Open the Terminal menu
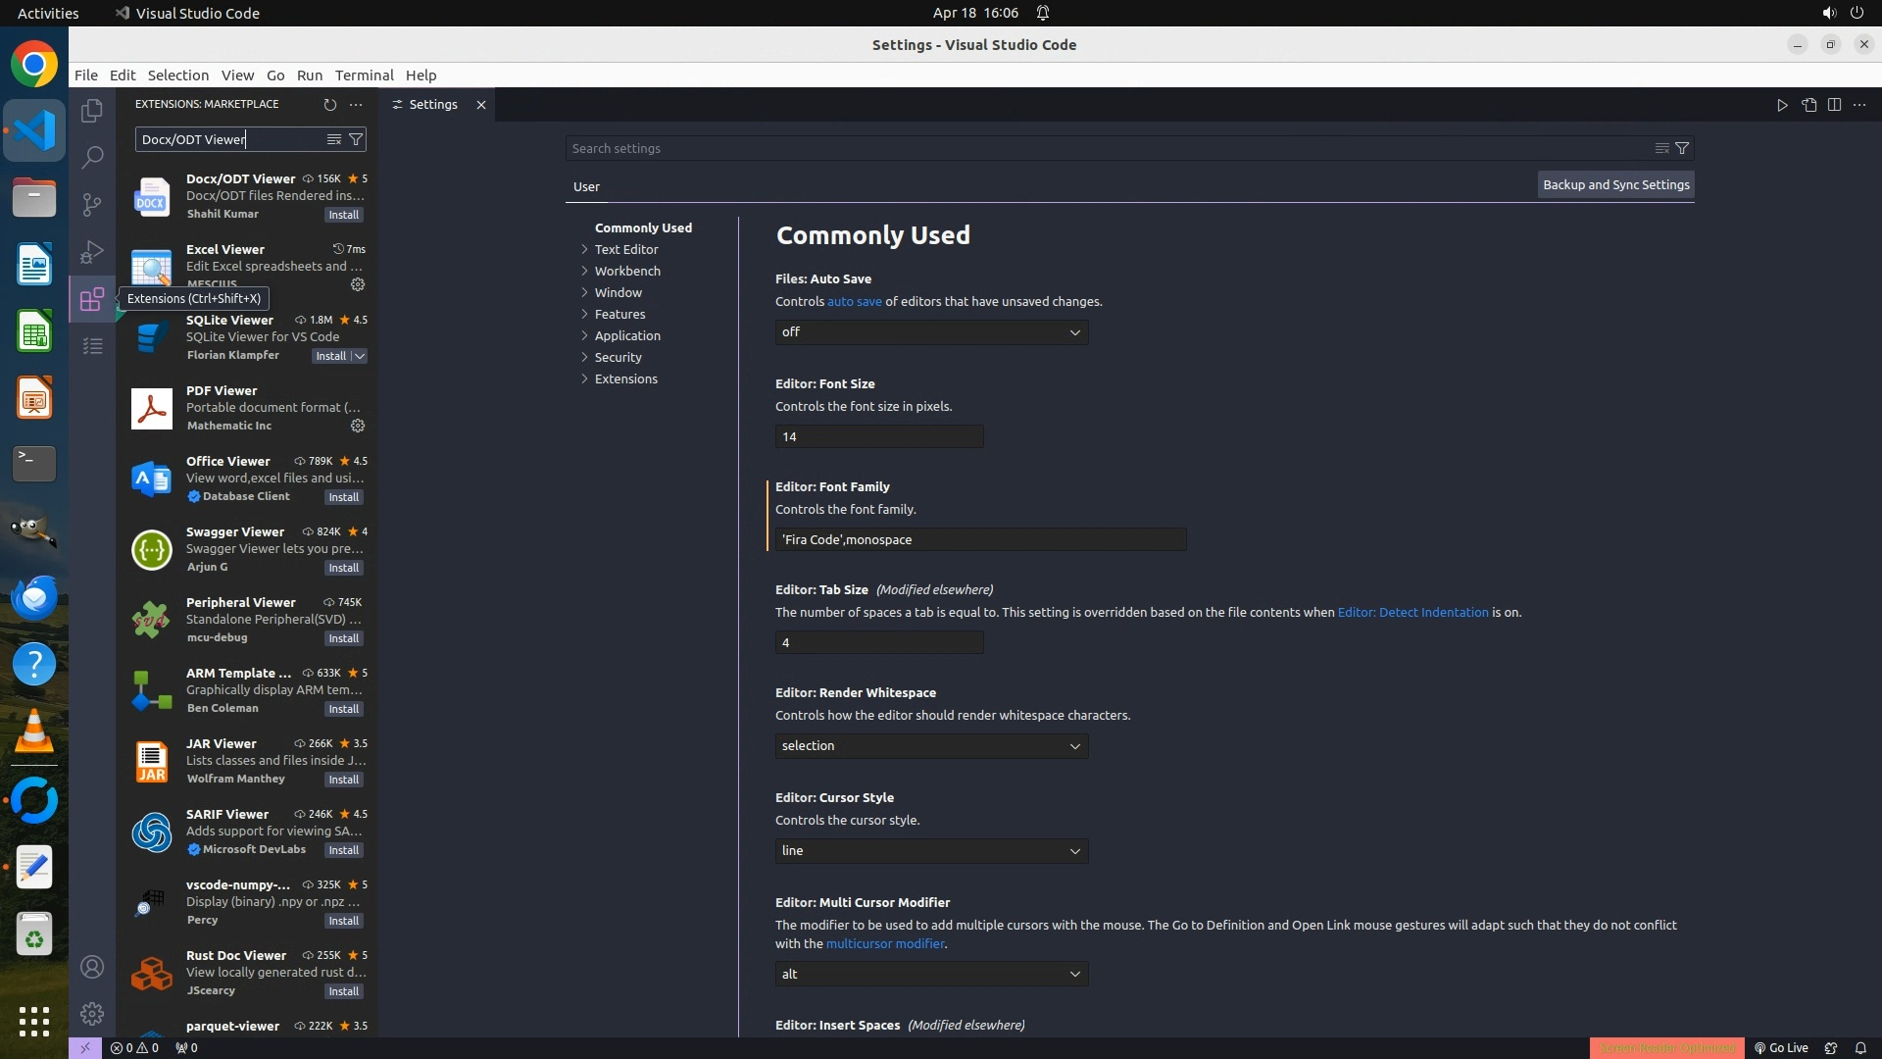The width and height of the screenshot is (1882, 1059). click(364, 76)
